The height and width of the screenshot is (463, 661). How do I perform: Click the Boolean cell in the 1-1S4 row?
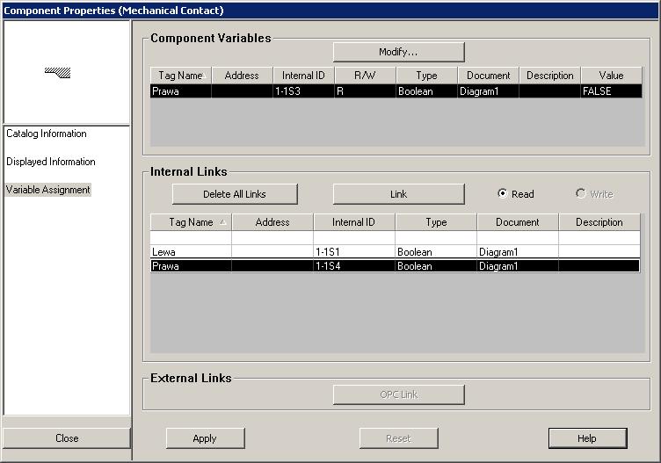pyautogui.click(x=436, y=266)
